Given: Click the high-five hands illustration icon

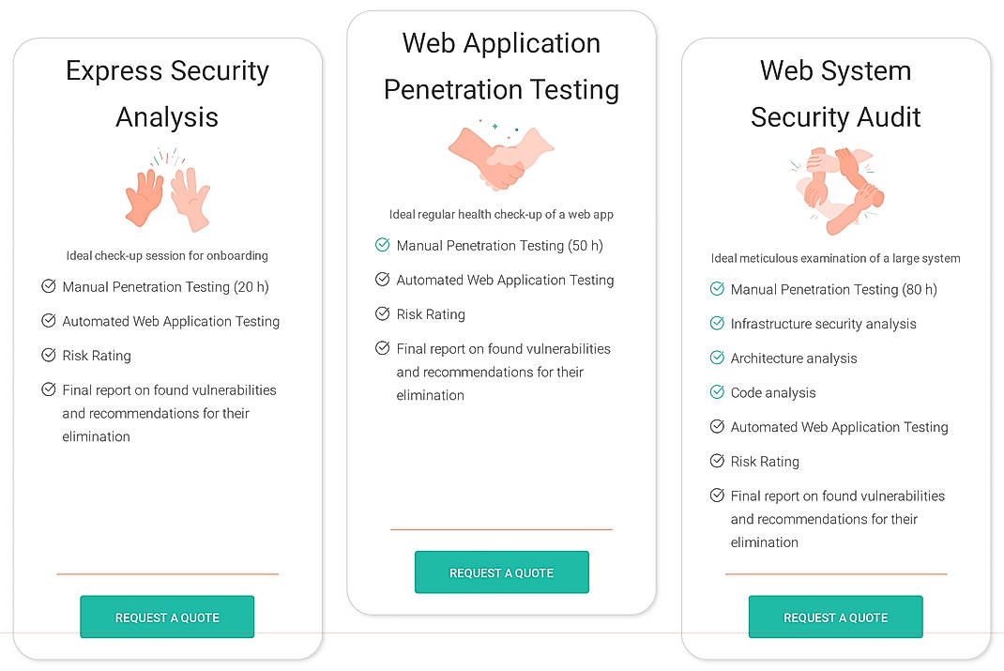Looking at the screenshot, I should (x=167, y=188).
